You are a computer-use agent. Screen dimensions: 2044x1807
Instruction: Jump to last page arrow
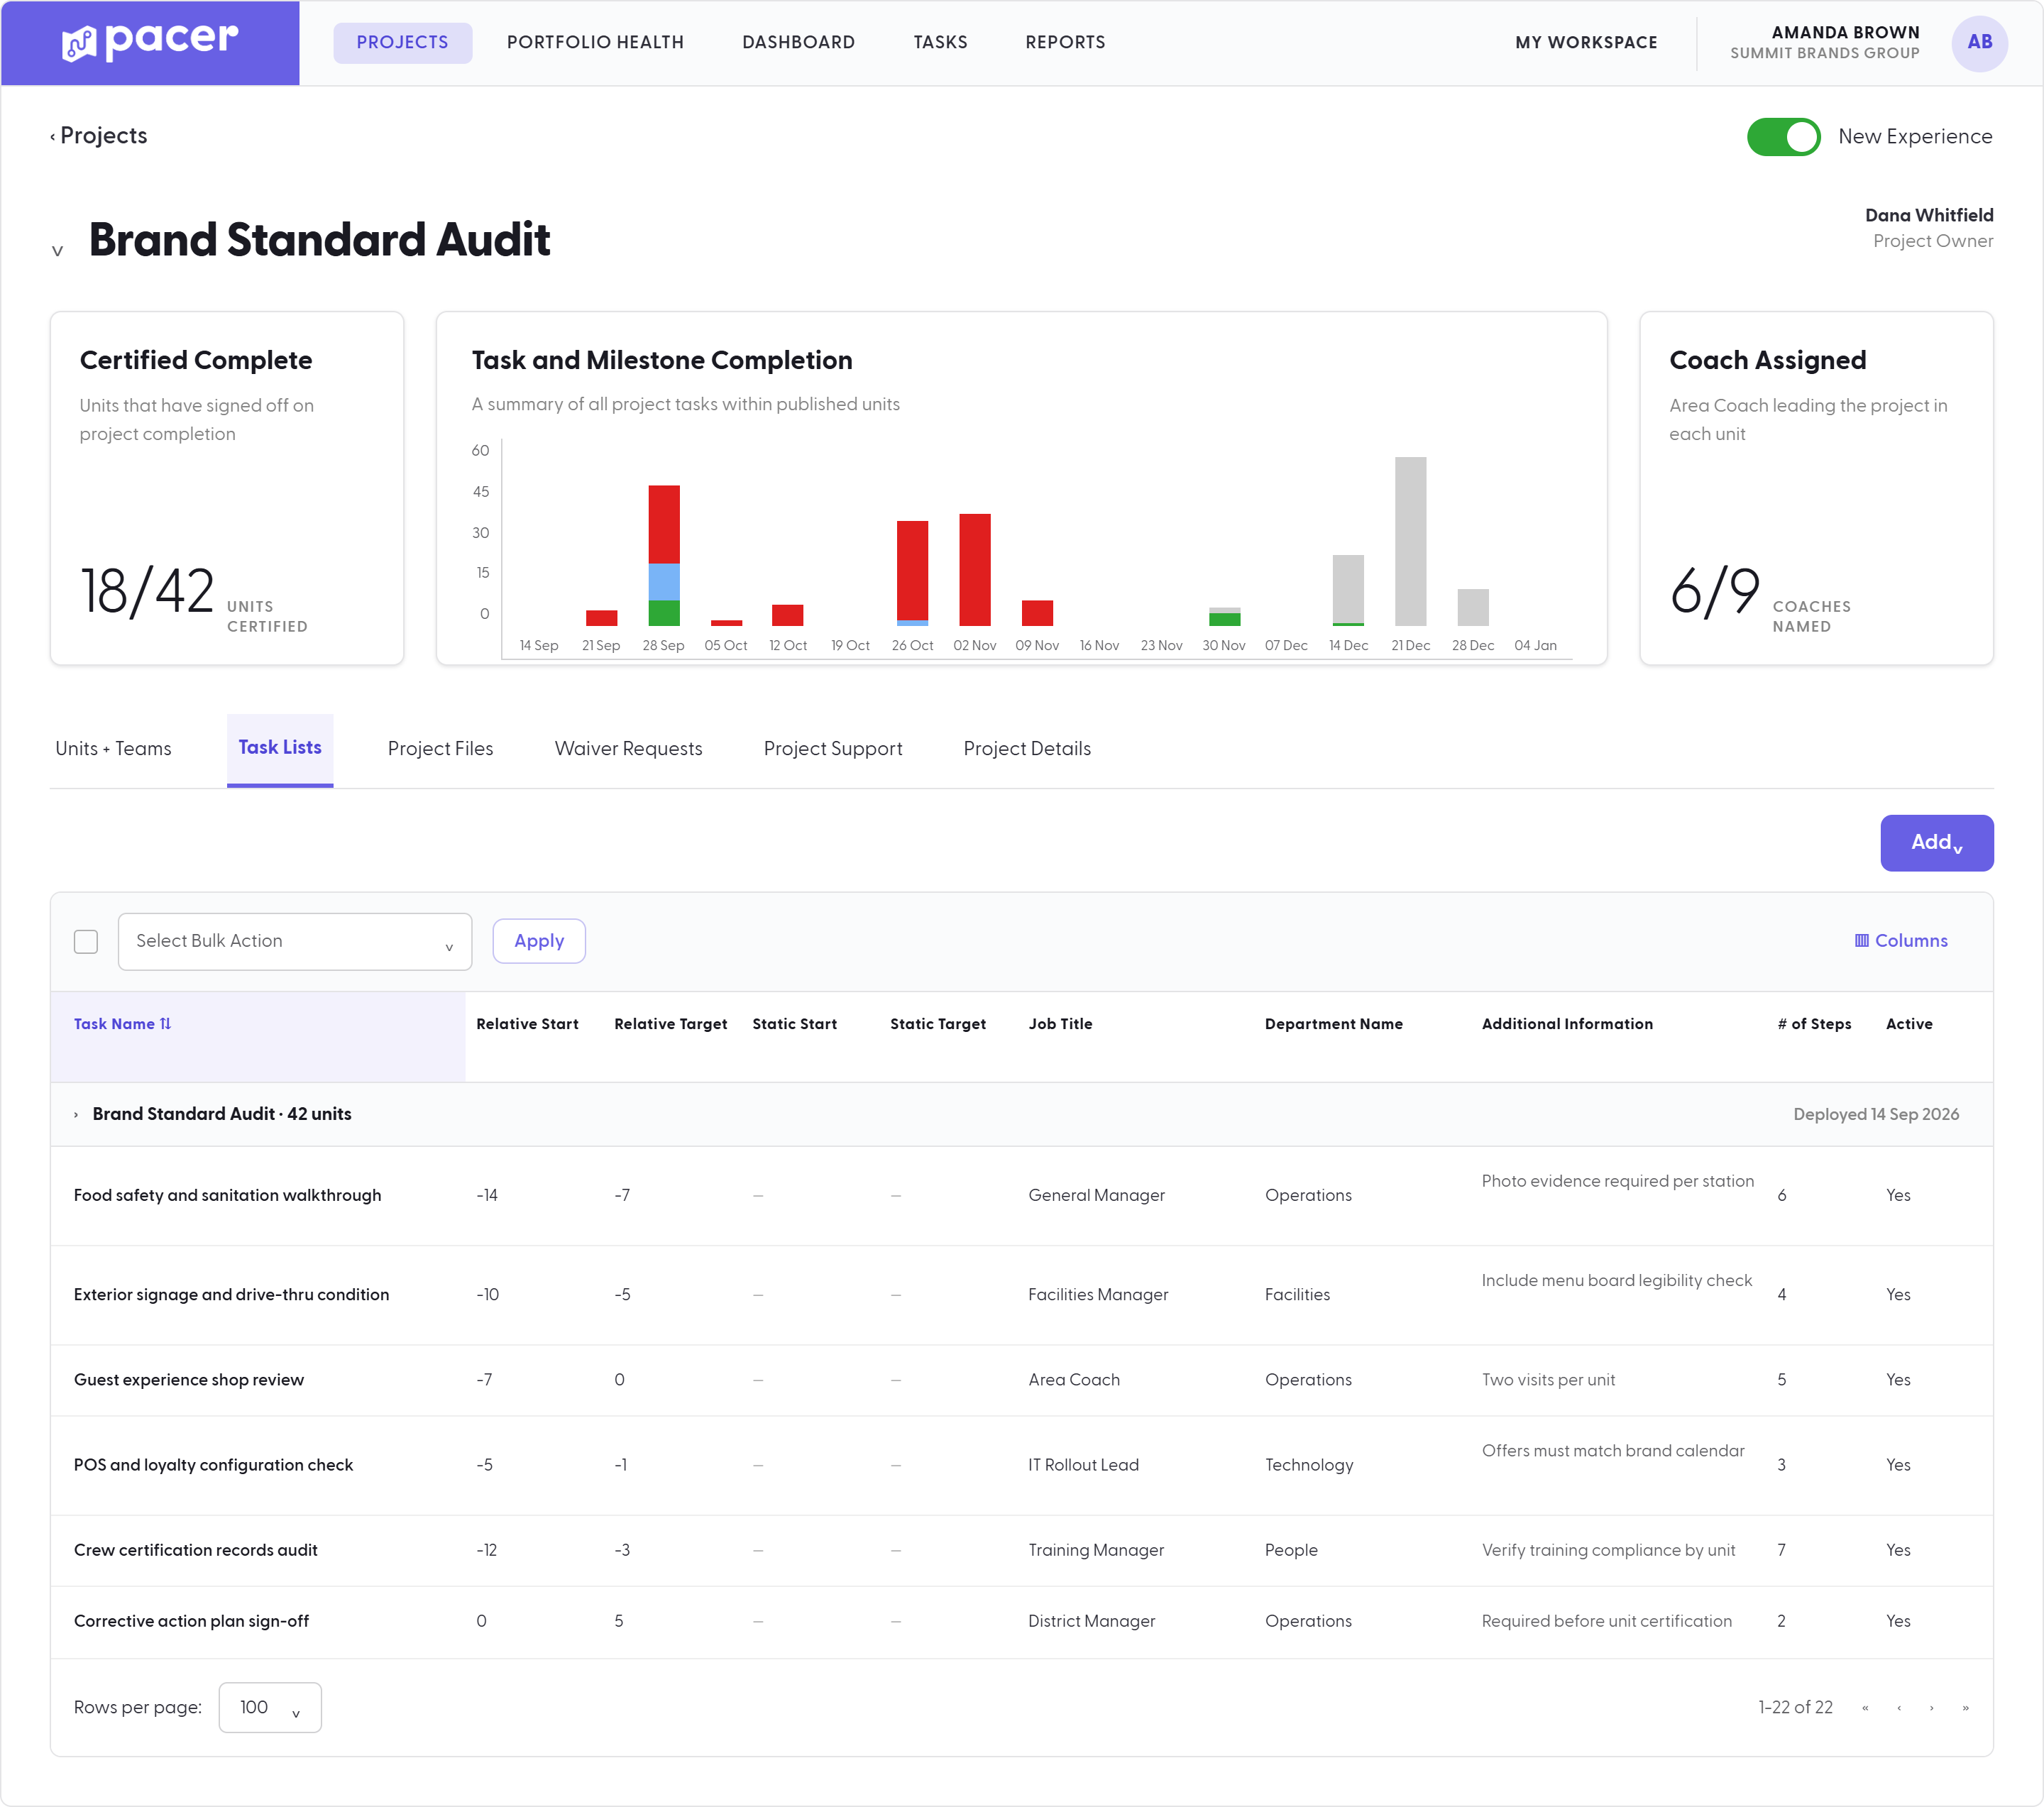coord(1965,1707)
